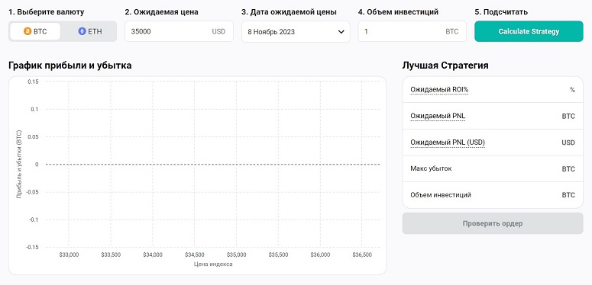
Task: Click the Цена индекса axis title
Action: 213,264
